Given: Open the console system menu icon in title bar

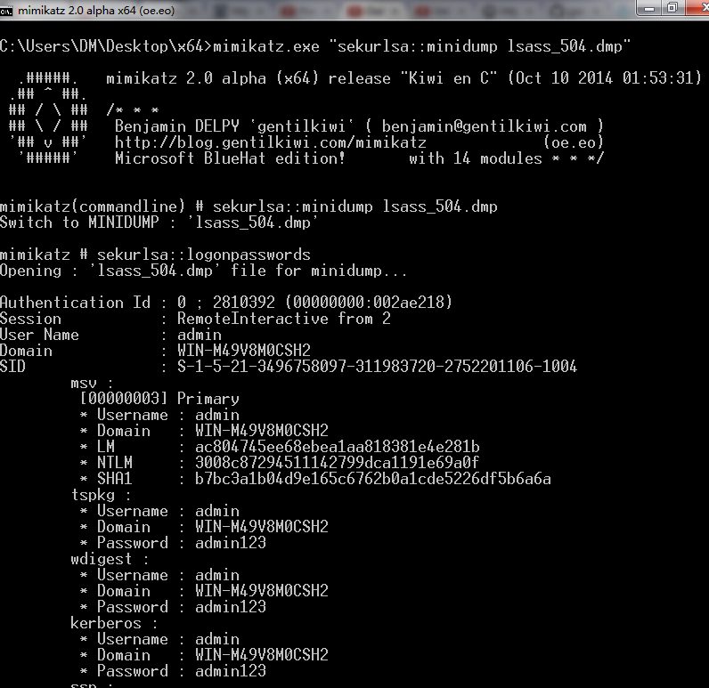Looking at the screenshot, I should (6, 11).
